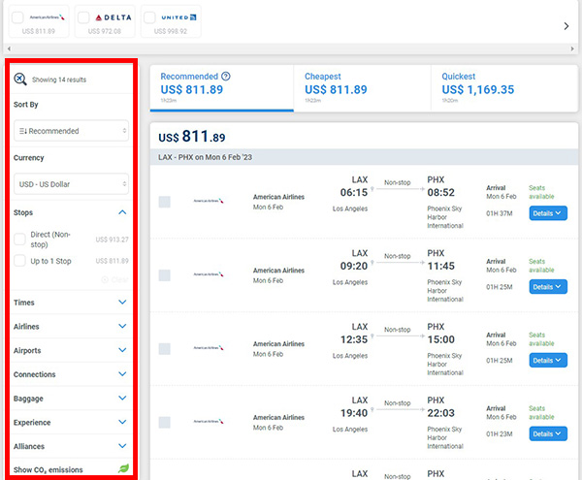Click the LAX - PHX on Mon 6 Feb '23 header
582x480 pixels.
coord(205,157)
